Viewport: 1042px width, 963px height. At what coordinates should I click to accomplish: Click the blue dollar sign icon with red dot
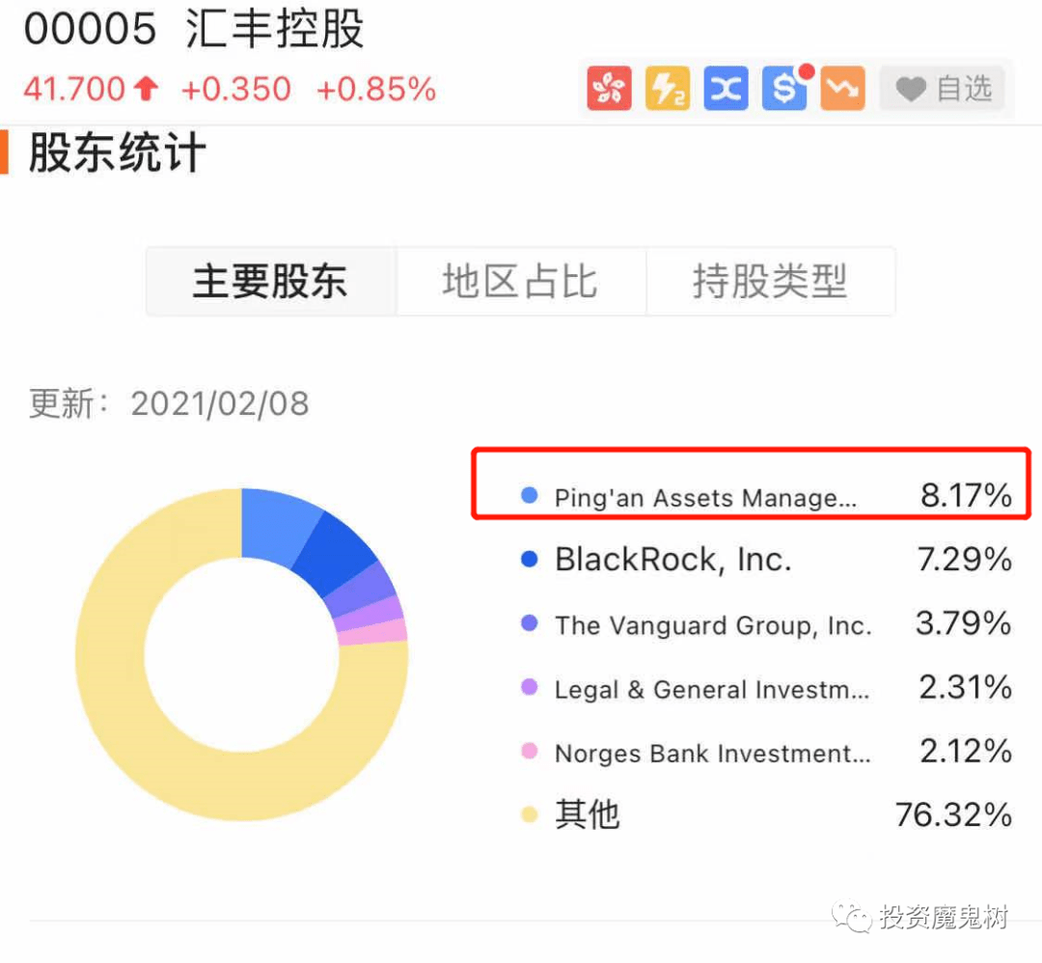coord(785,88)
